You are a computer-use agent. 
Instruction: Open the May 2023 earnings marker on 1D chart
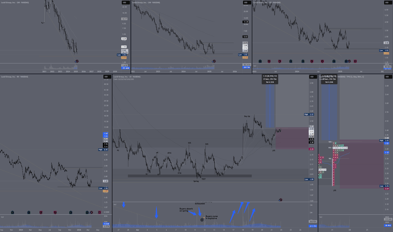(x=269, y=61)
